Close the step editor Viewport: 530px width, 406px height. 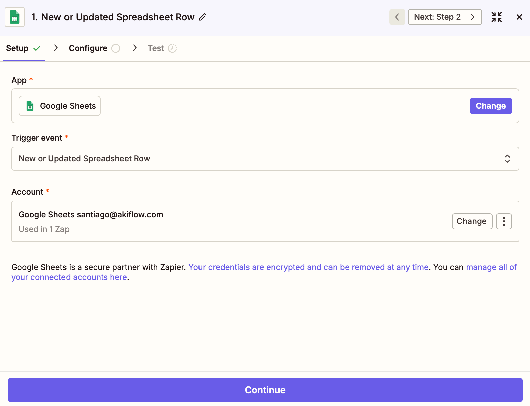pyautogui.click(x=519, y=17)
